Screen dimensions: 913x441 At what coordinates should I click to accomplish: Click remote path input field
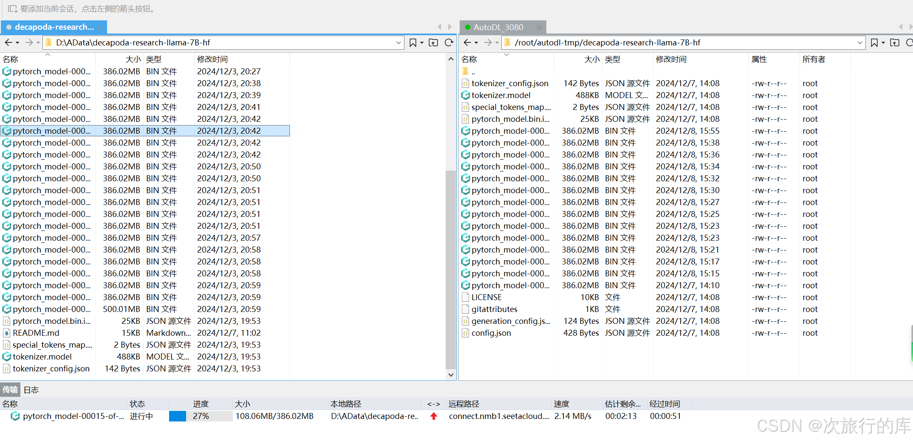click(683, 42)
